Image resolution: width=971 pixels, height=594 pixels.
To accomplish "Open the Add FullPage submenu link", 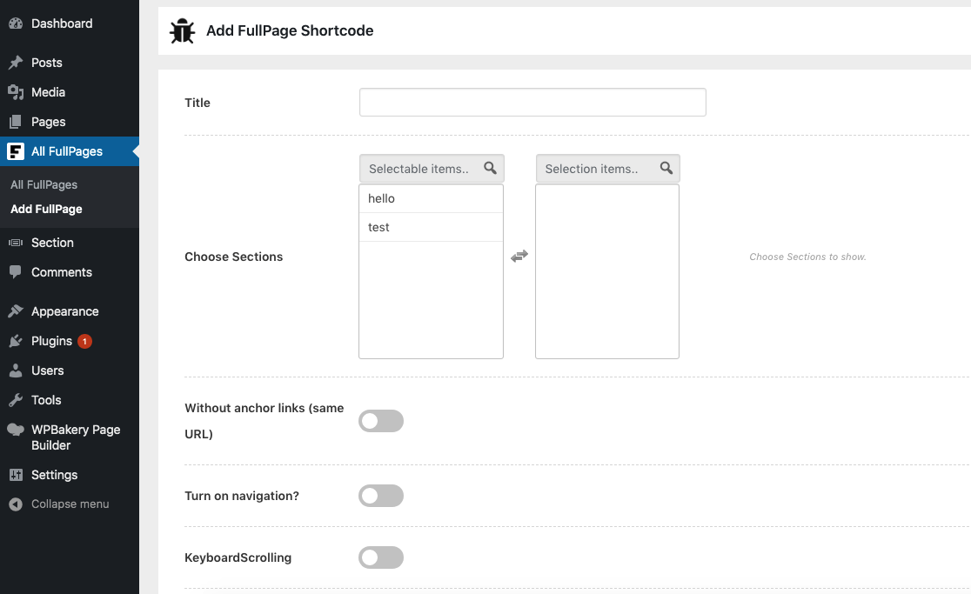I will [46, 209].
